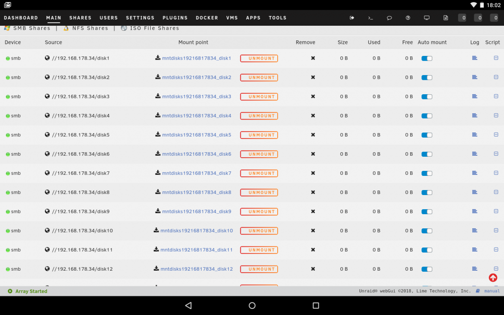The image size is (504, 315).
Task: Open the feedback speech bubble icon
Action: pos(389,18)
